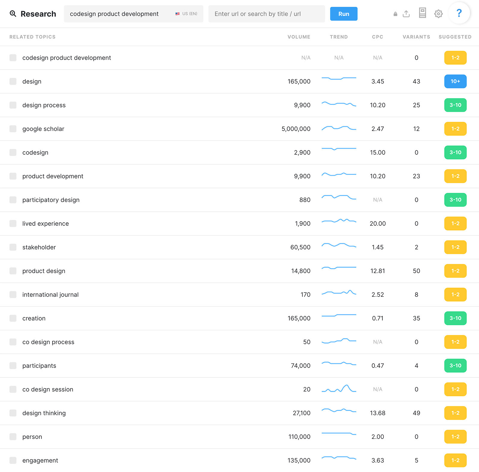479x472 pixels.
Task: Click the lock icon in the toolbar
Action: [x=395, y=14]
